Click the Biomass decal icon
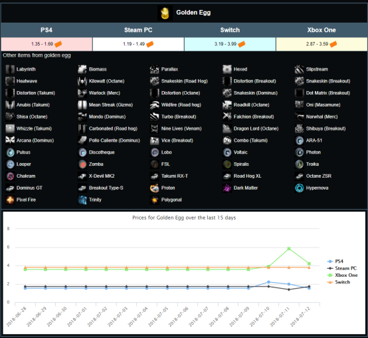368x338 pixels. tap(82, 69)
